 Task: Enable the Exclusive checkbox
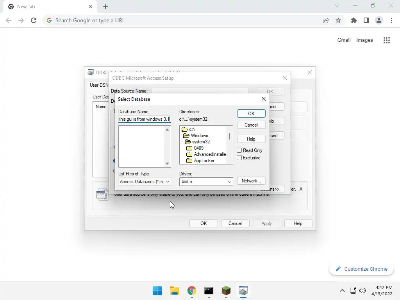[x=239, y=158]
